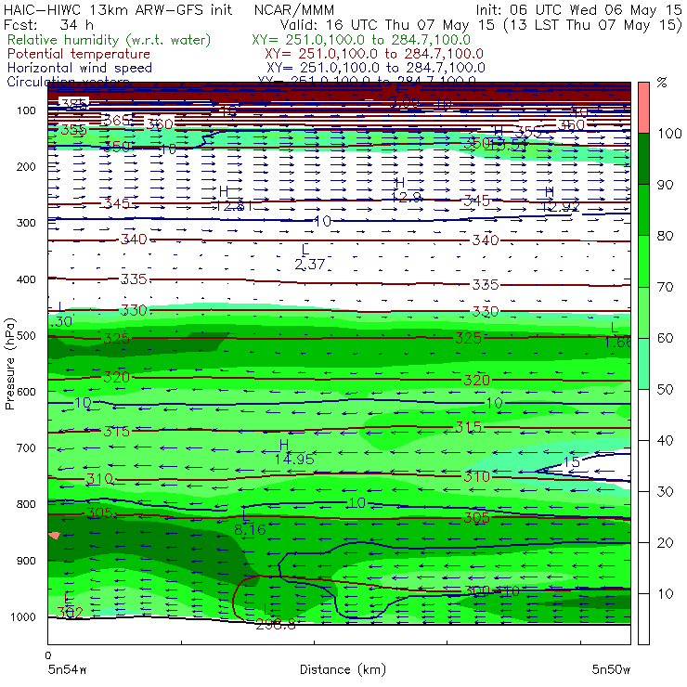Click the Pressure (hPa) axis label
This screenshot has height=687, width=687.
point(9,364)
